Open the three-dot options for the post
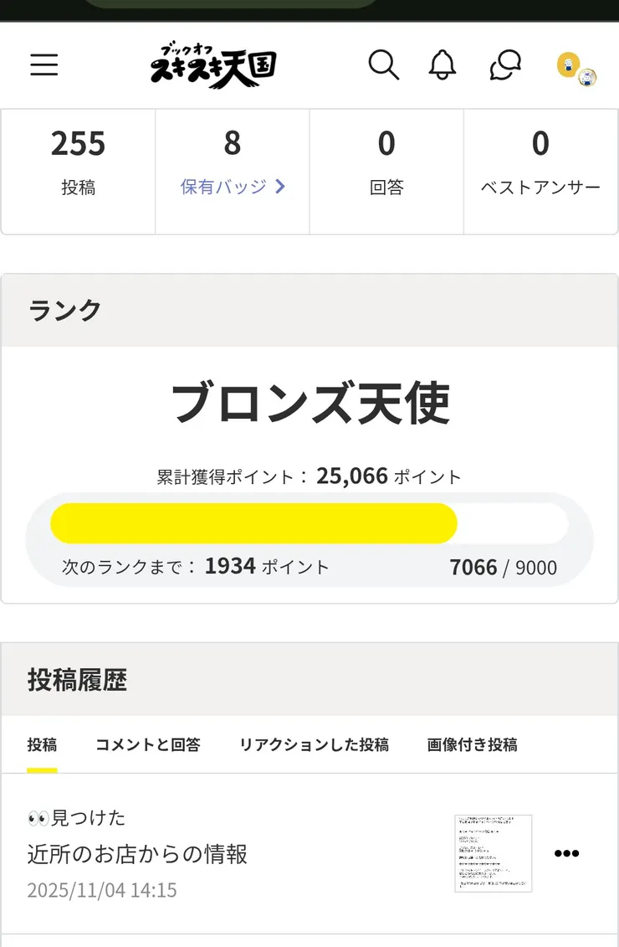The image size is (619, 947). [566, 853]
